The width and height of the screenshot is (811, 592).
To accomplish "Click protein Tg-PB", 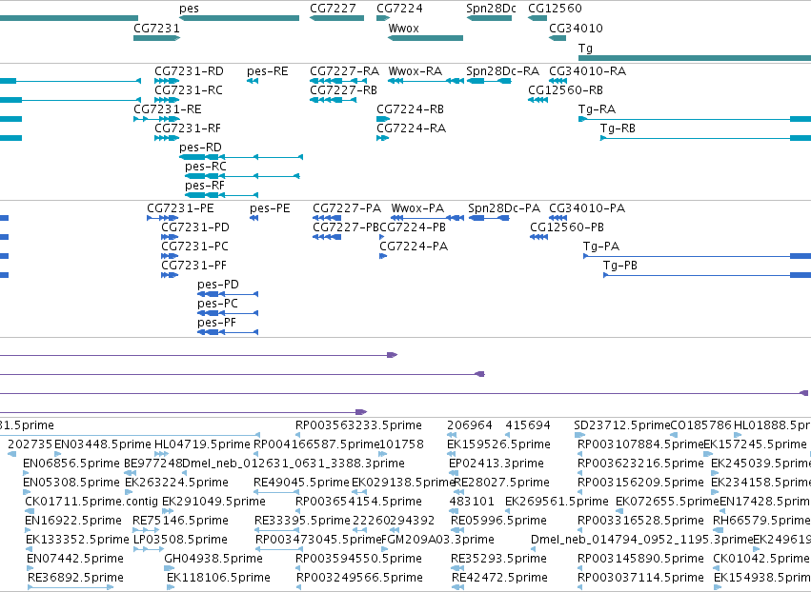I will click(620, 266).
